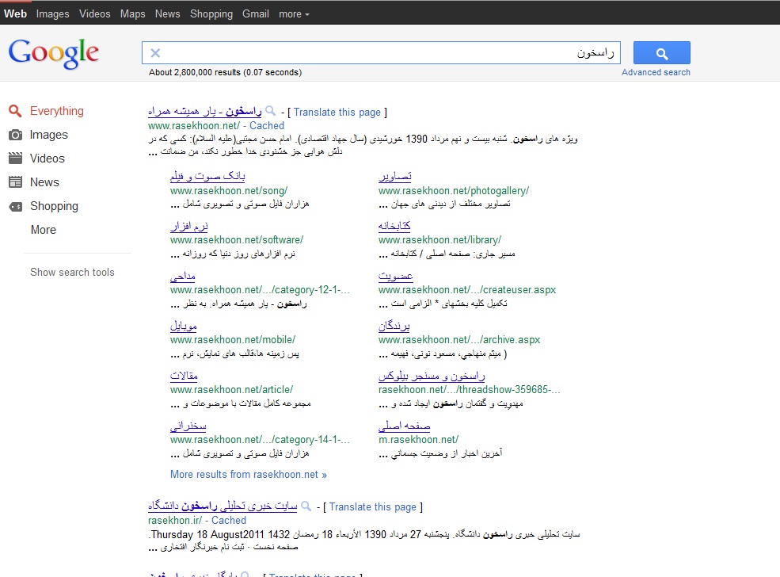Screen dimensions: 780x577
Task: Translate the rasekhon.ir result page
Action: [x=373, y=507]
